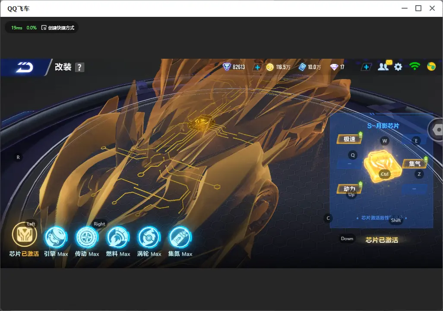Click the empty slot below Q key
The image size is (443, 311).
[x=349, y=164]
